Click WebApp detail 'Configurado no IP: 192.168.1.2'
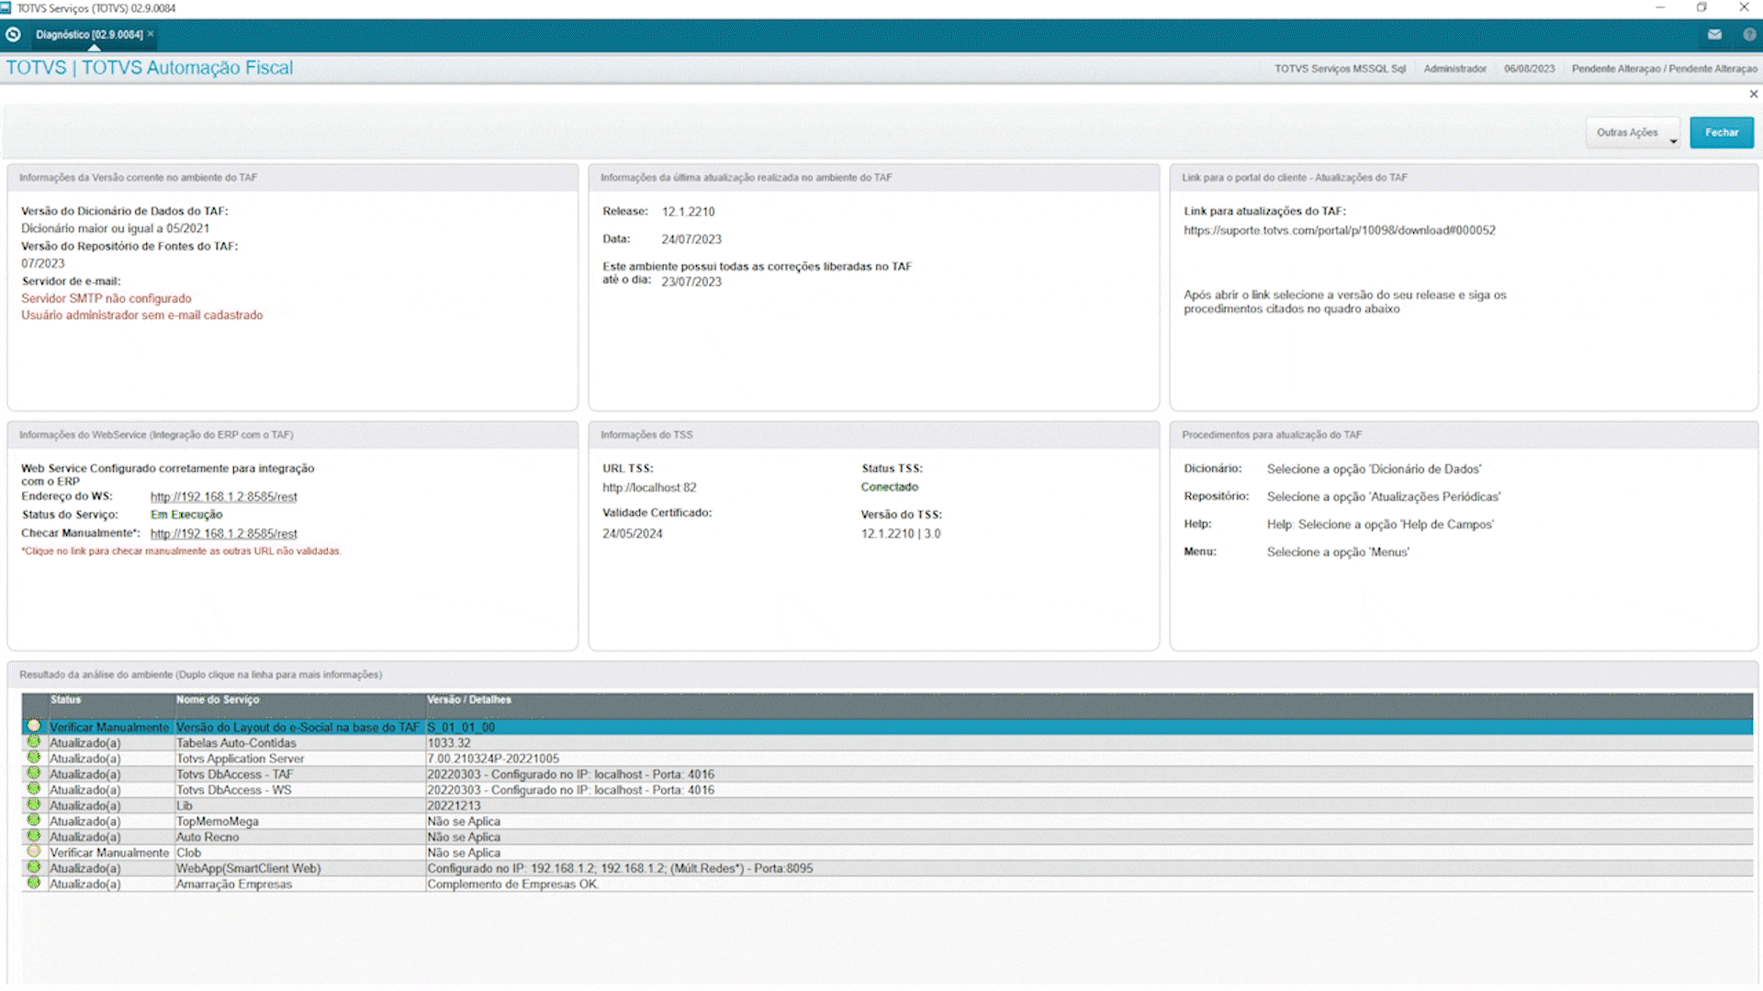Image resolution: width=1763 pixels, height=991 pixels. (620, 868)
